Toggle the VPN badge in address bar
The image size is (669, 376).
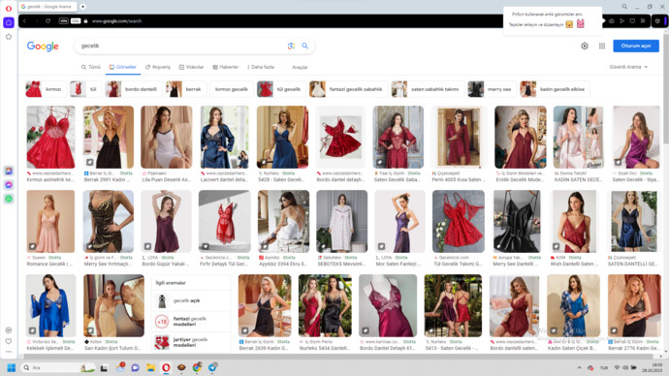tap(64, 21)
